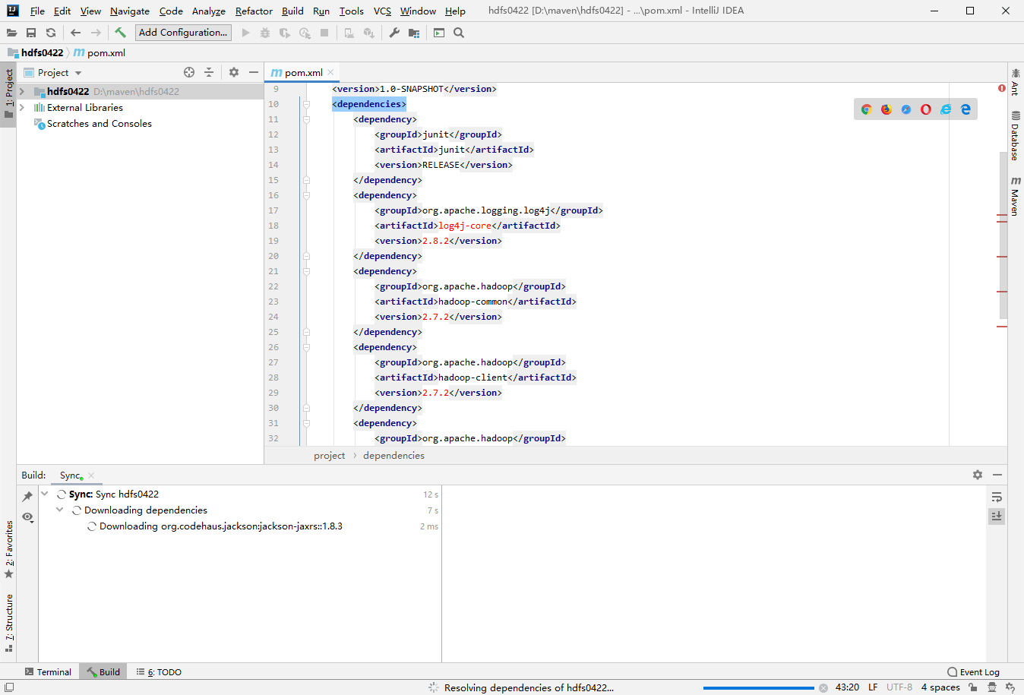The width and height of the screenshot is (1024, 695).
Task: Click the project breadcrumb
Action: click(329, 456)
